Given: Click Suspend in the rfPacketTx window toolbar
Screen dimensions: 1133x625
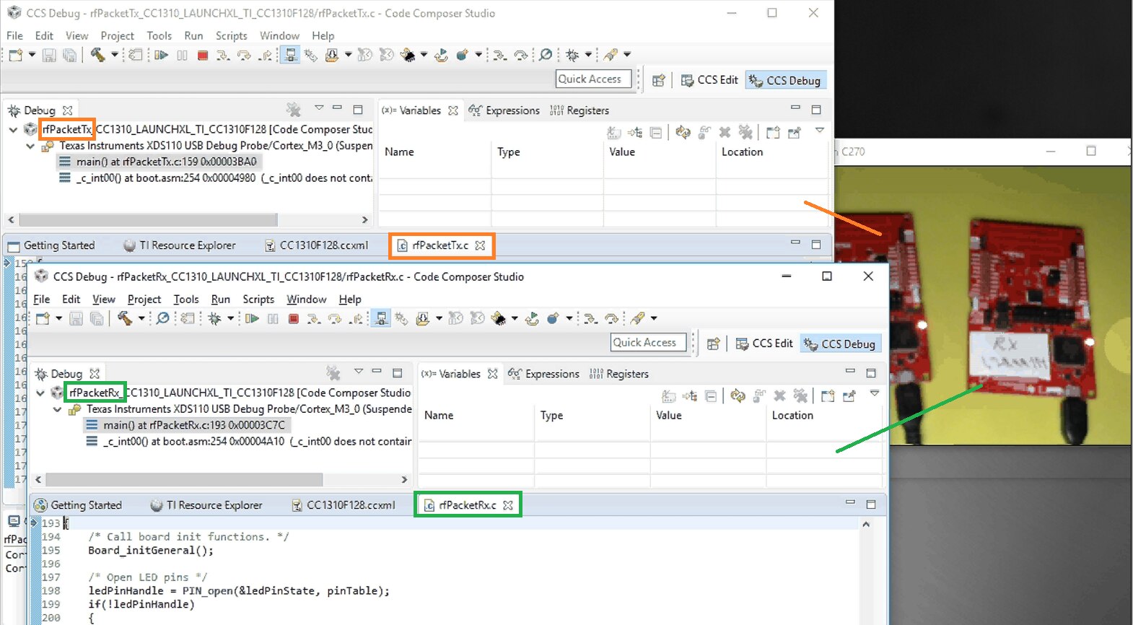Looking at the screenshot, I should click(182, 55).
